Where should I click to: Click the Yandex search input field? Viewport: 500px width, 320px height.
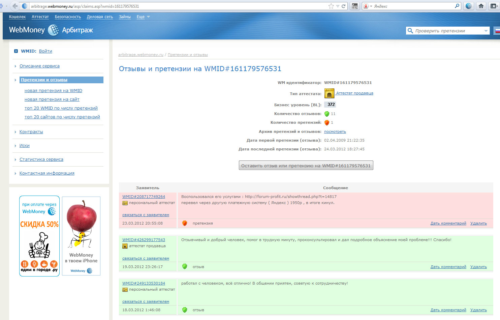(x=413, y=6)
